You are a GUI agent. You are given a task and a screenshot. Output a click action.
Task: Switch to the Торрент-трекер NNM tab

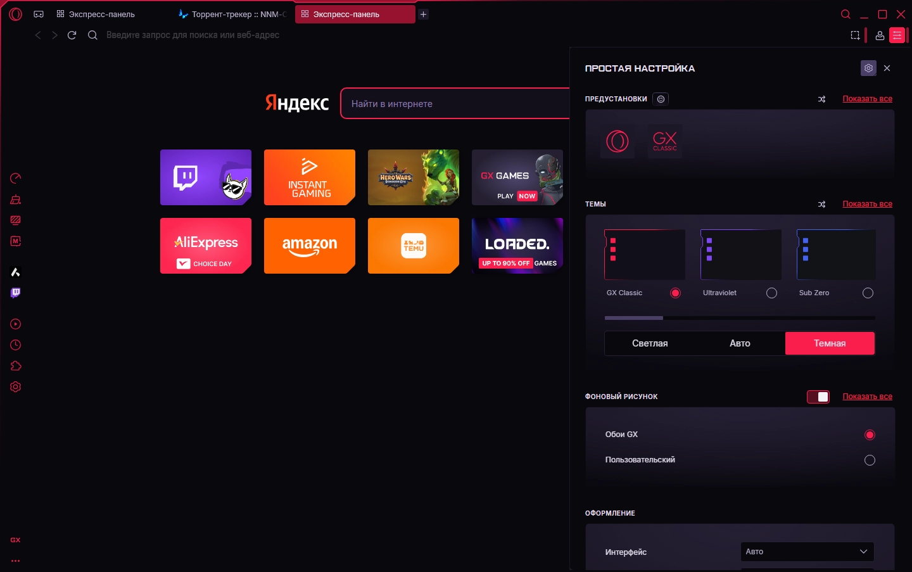(233, 14)
